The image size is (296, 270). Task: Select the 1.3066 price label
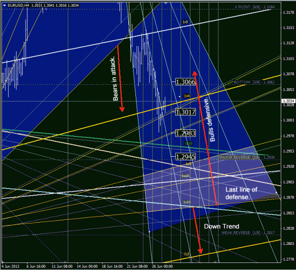(x=186, y=82)
